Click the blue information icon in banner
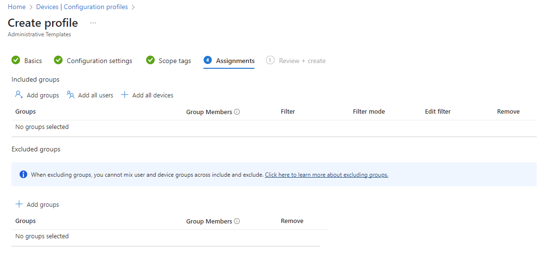The width and height of the screenshot is (551, 255). (23, 174)
